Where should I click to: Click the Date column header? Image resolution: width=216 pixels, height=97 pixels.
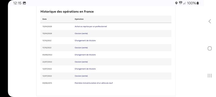point(45,19)
